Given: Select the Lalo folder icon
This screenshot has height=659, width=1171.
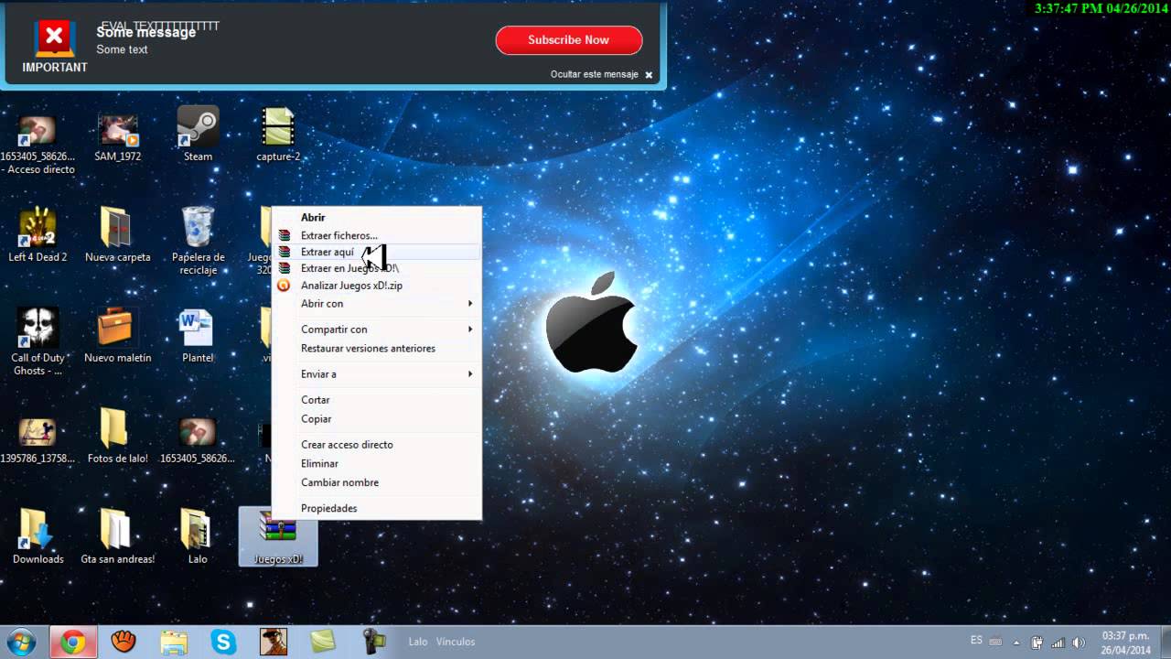Looking at the screenshot, I should tap(198, 537).
